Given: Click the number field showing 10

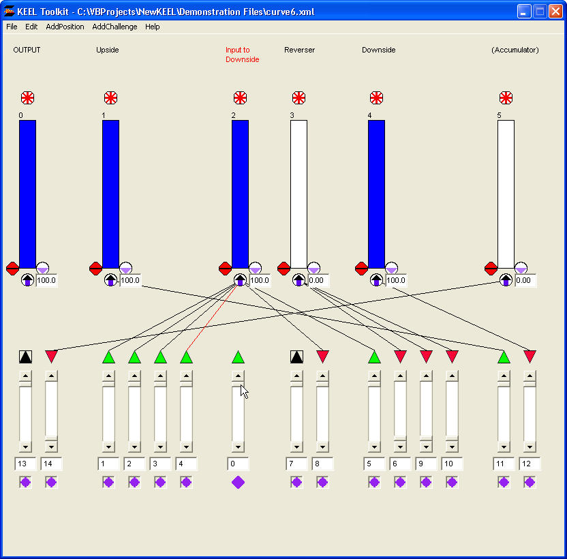Looking at the screenshot, I should (451, 464).
